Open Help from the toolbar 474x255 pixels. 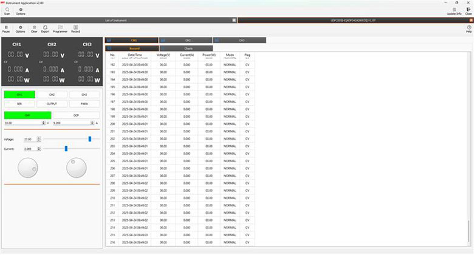coord(469,29)
